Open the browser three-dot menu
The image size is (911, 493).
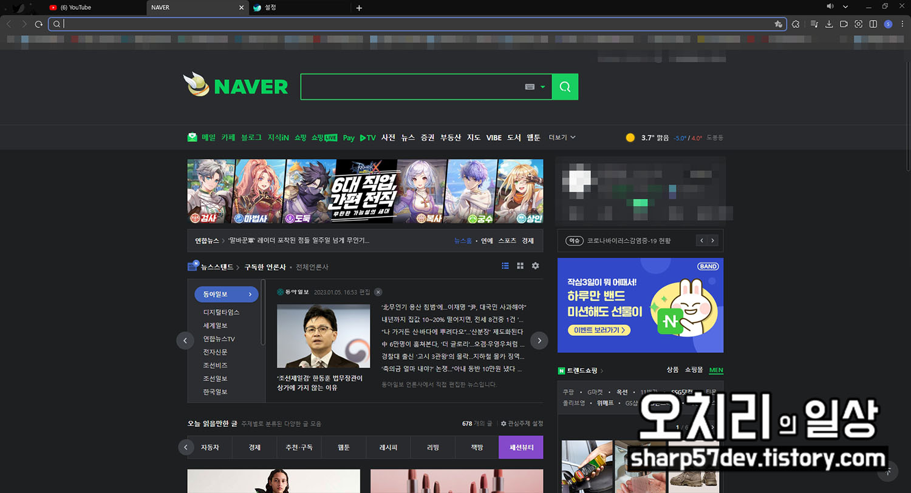[x=902, y=24]
